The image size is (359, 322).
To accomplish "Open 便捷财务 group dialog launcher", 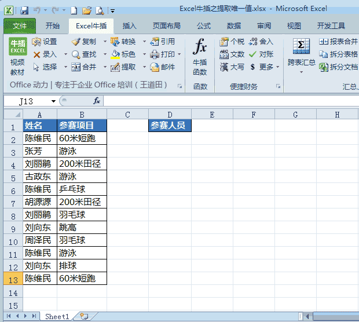I will (278, 86).
